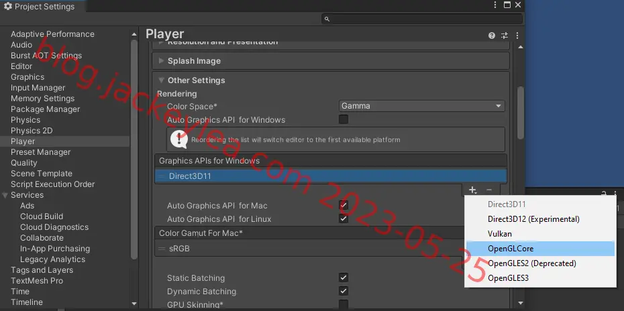The image size is (624, 311).
Task: Open Player preset selector icon
Action: [x=504, y=36]
